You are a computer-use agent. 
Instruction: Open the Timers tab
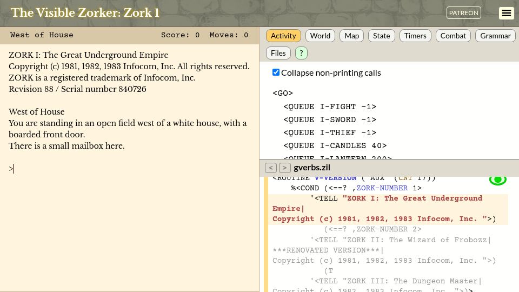click(x=415, y=36)
